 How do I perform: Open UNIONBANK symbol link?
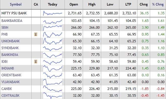click(11, 41)
